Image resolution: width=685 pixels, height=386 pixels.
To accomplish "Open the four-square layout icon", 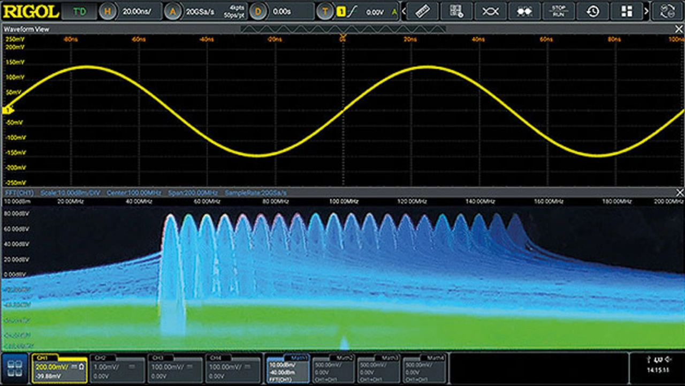I will click(627, 11).
